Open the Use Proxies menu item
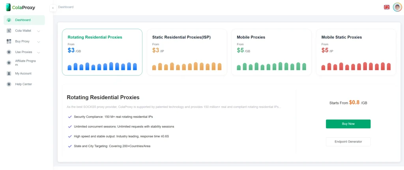The image size is (404, 170). point(24,52)
